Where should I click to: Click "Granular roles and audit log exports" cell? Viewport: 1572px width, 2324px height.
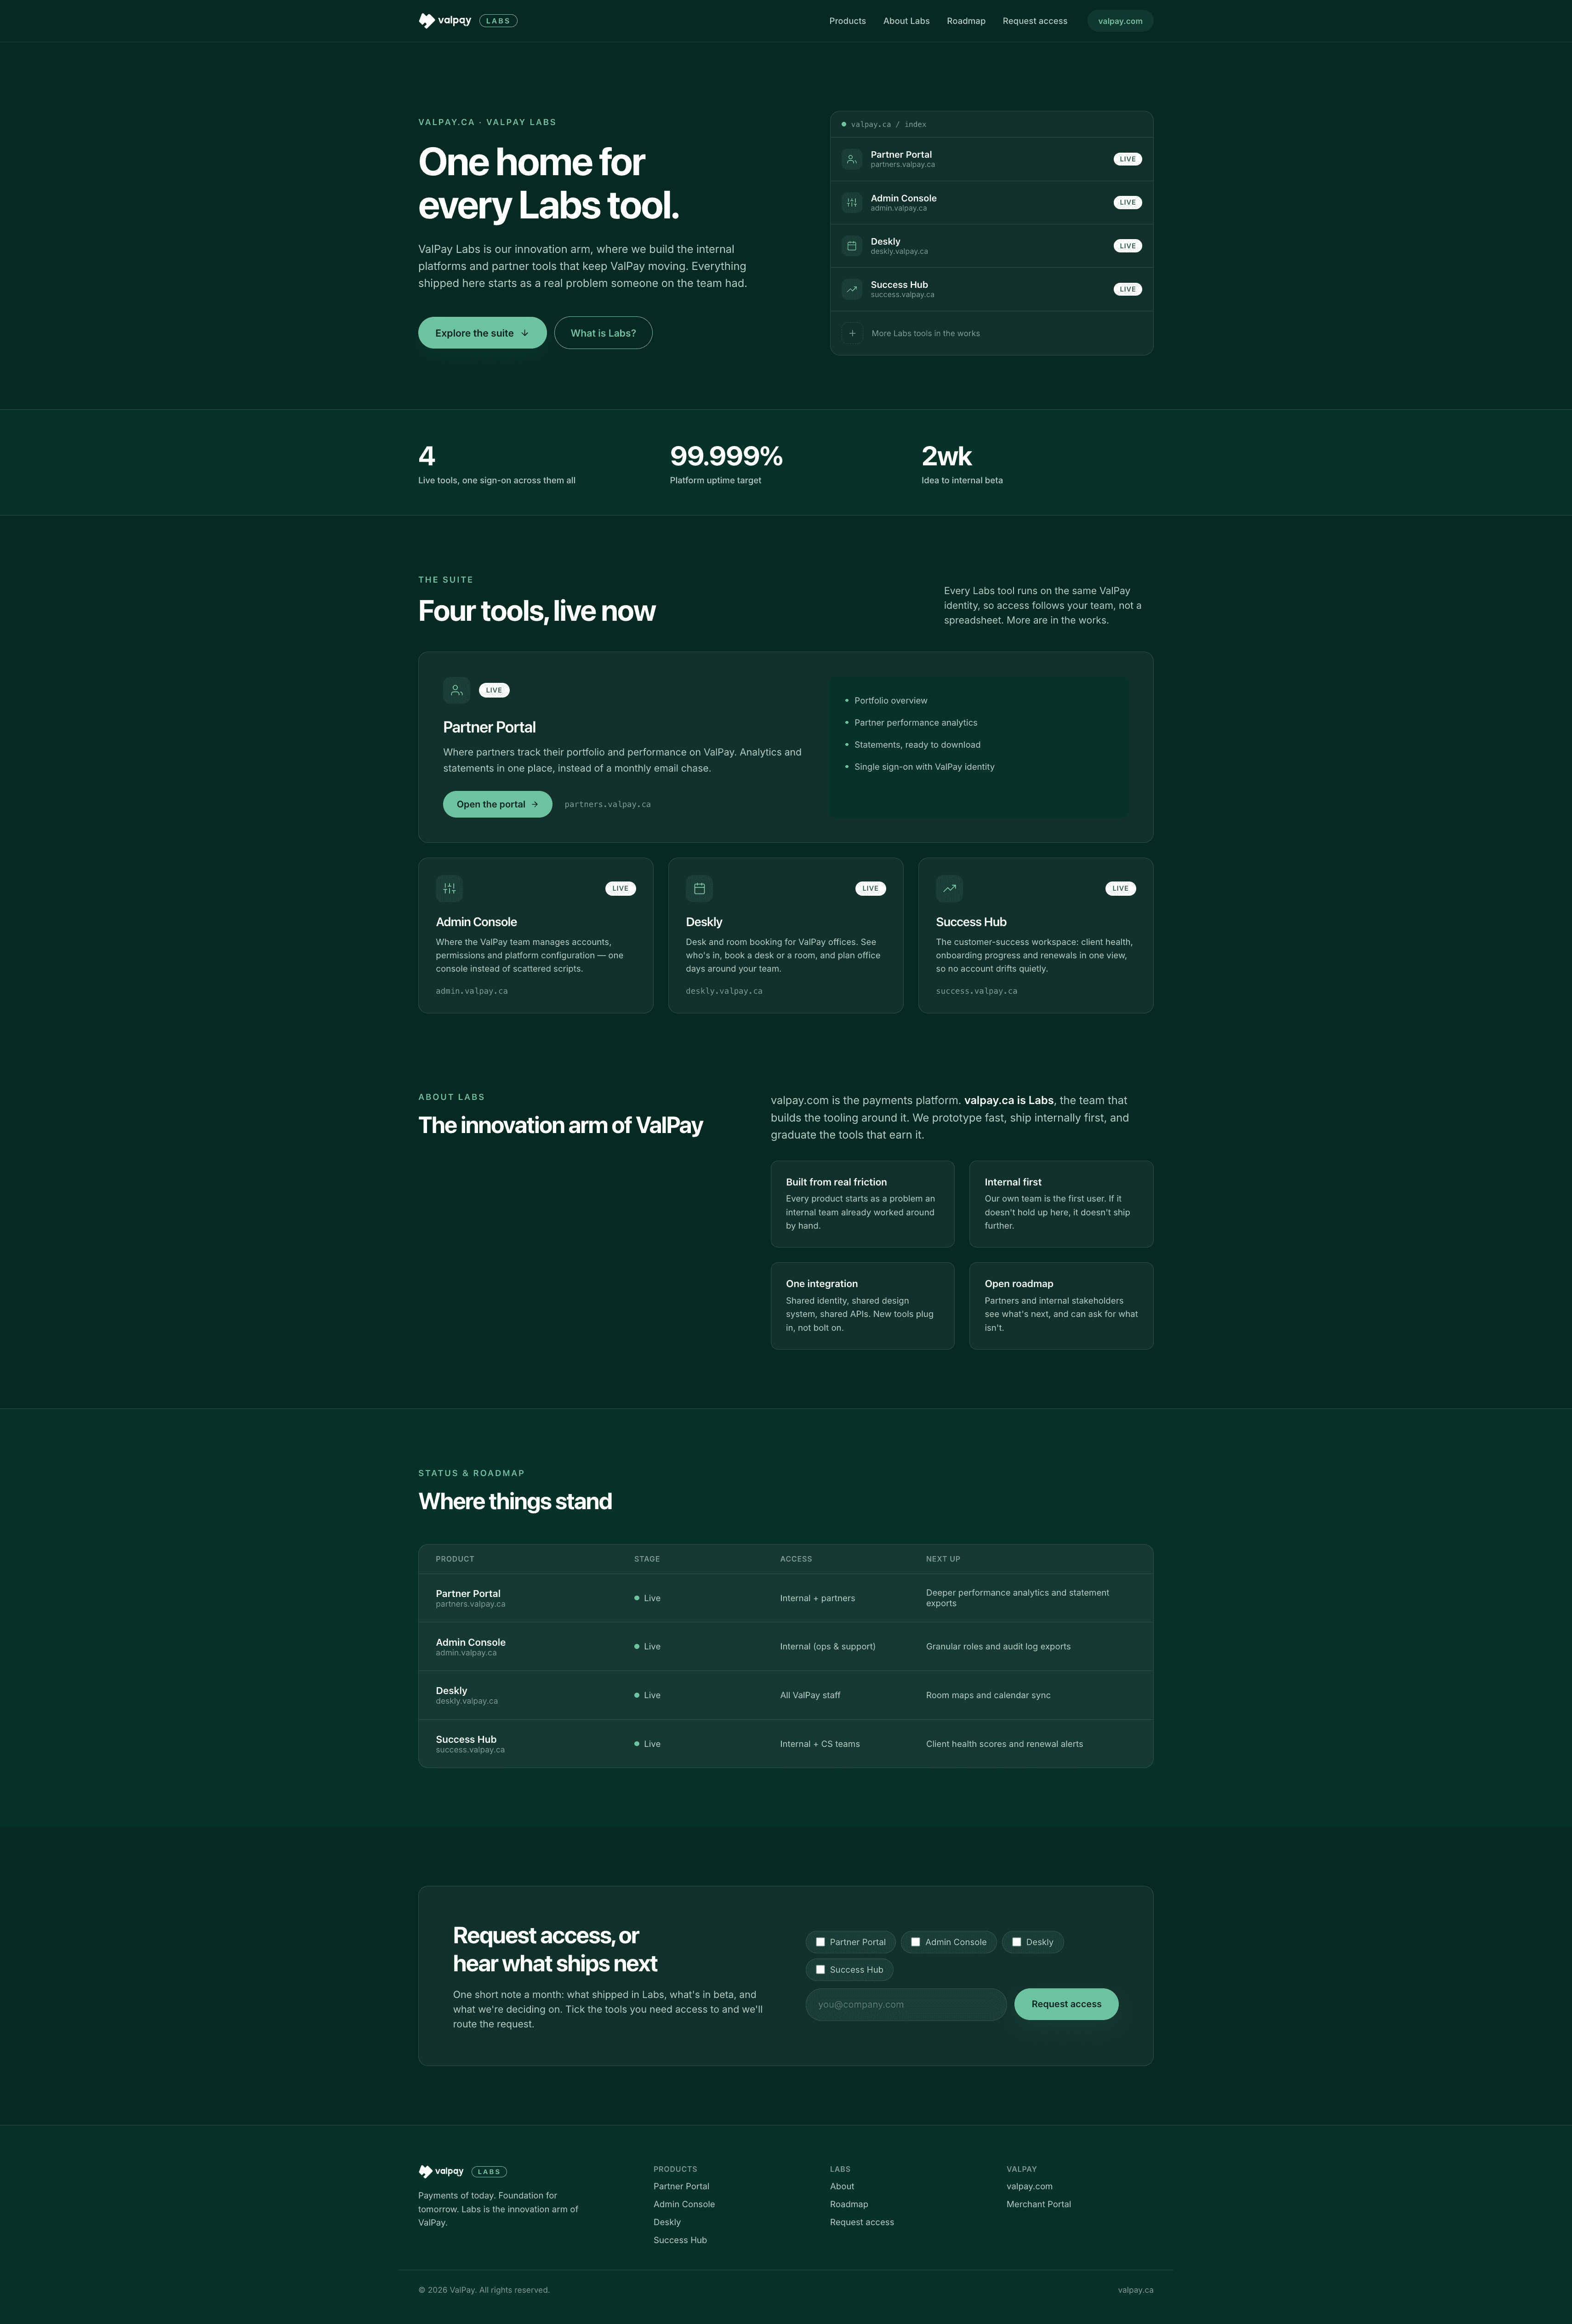(997, 1646)
